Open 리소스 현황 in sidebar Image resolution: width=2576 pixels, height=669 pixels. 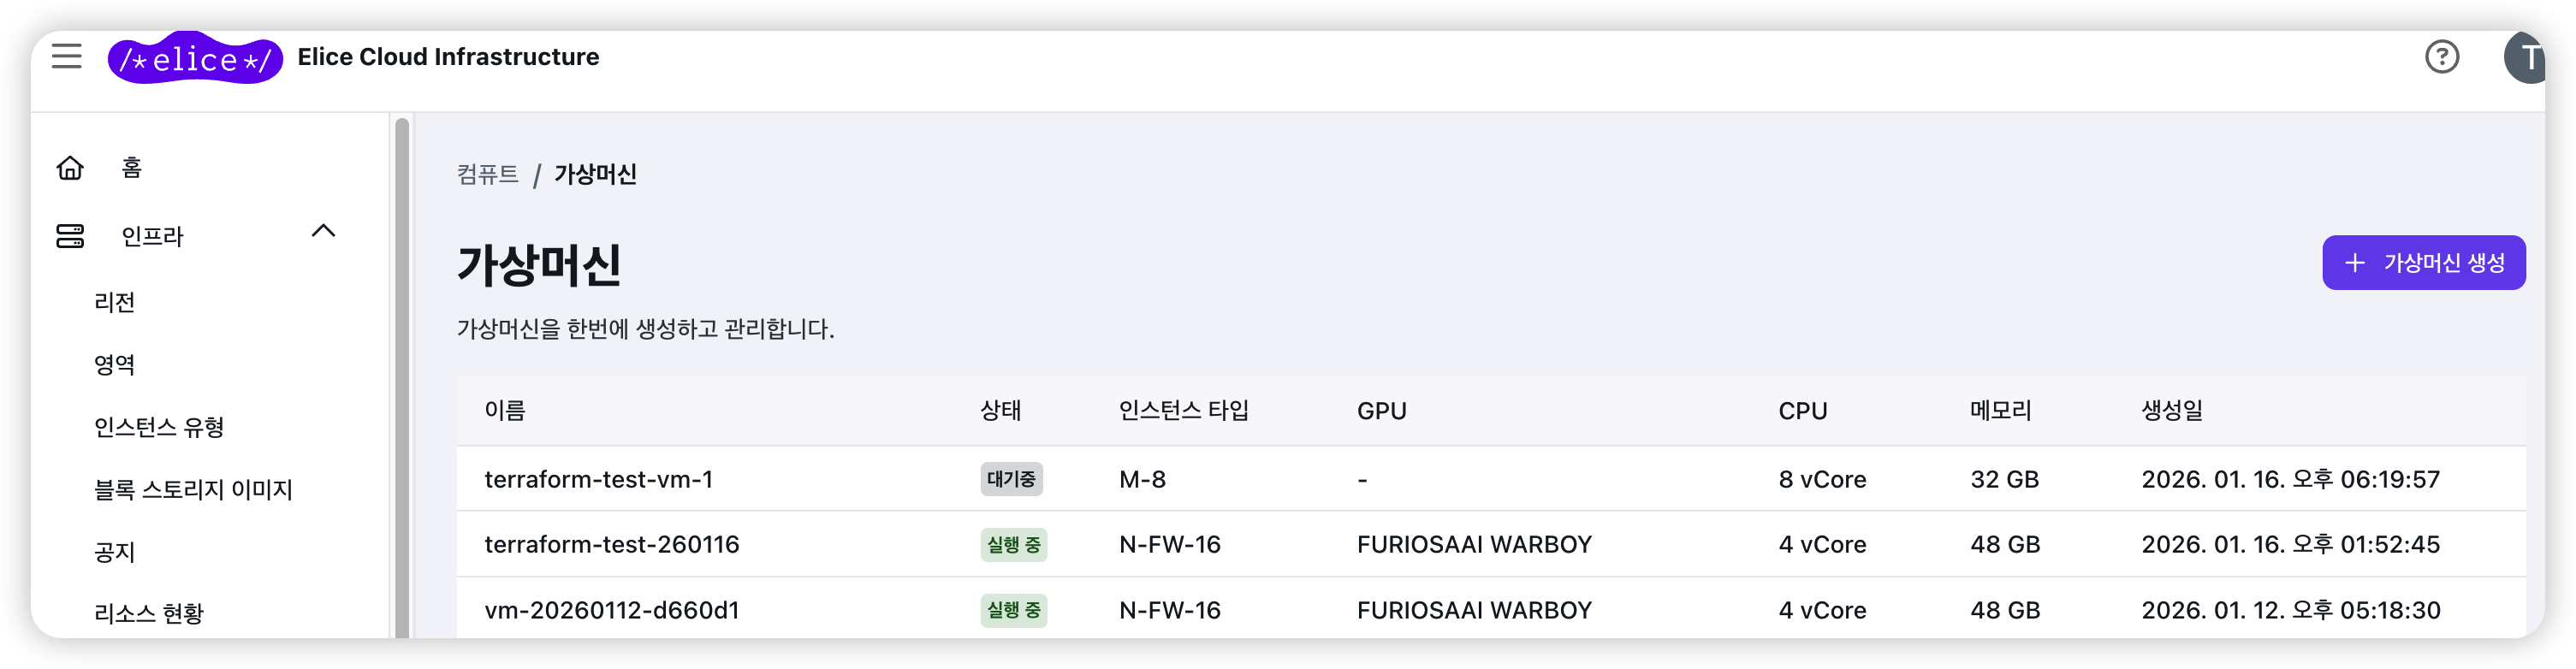(149, 613)
